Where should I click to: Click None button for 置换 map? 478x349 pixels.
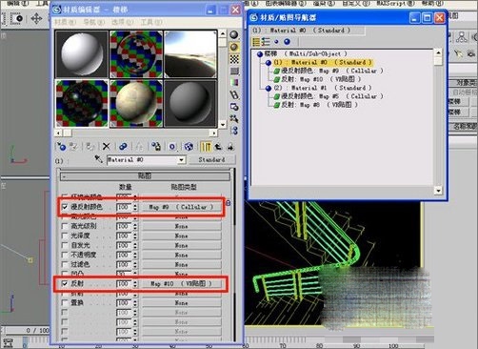point(181,302)
